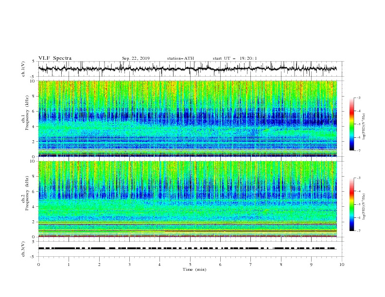Viewport: 385px width, 297px height.
Task: Click the upper color scale bar
Action: [x=351, y=124]
